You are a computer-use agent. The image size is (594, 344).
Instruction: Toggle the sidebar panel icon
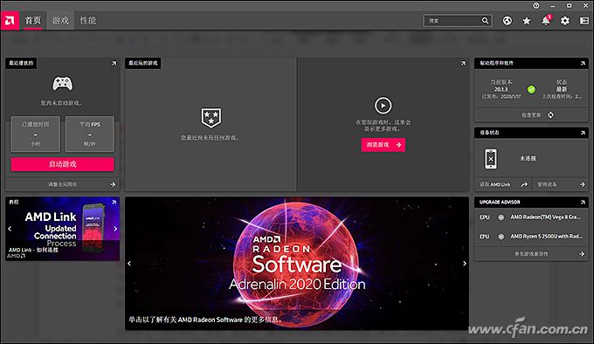click(x=584, y=21)
